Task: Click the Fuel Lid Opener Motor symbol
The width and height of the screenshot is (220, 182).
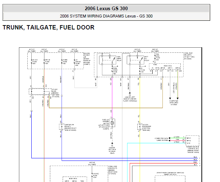Action: pyautogui.click(x=112, y=123)
